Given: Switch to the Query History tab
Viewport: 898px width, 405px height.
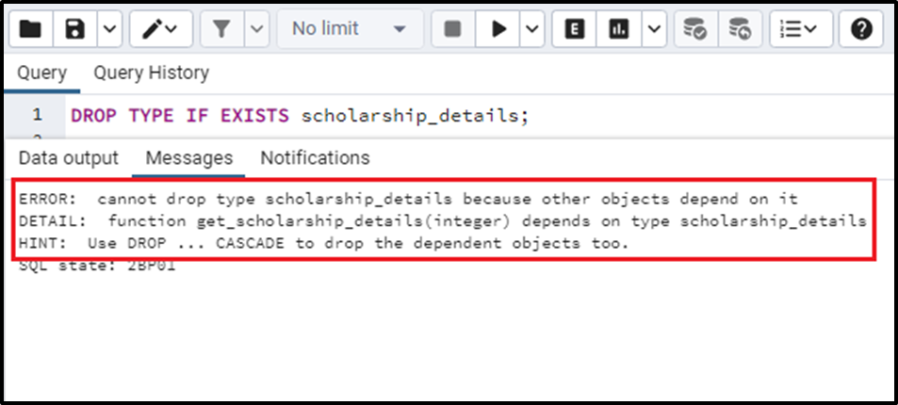Looking at the screenshot, I should (151, 73).
